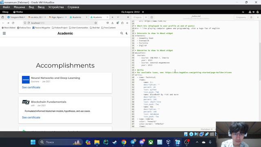Viewport: 261px width, 147px height.
Task: Open search on the Academic page
Action: click(122, 33)
